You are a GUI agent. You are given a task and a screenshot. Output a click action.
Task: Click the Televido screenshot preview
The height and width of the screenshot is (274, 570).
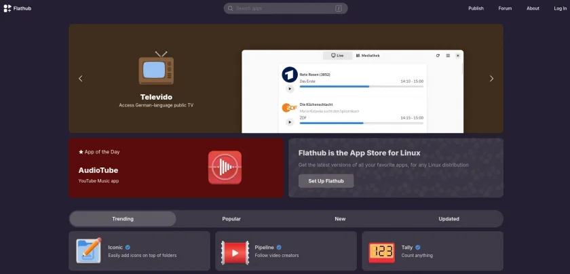[x=353, y=91]
